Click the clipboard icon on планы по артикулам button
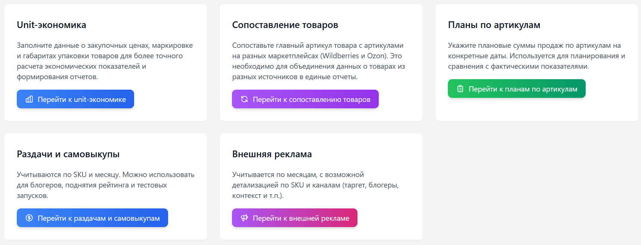 click(460, 89)
